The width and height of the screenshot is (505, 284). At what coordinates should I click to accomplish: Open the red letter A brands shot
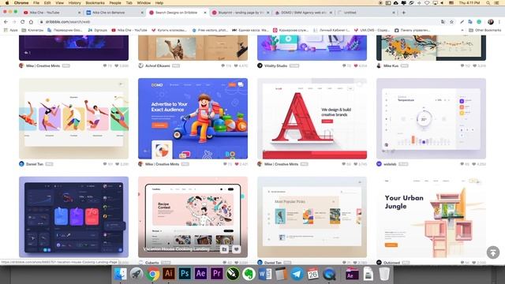pyautogui.click(x=312, y=118)
